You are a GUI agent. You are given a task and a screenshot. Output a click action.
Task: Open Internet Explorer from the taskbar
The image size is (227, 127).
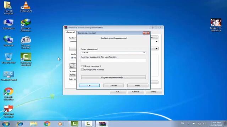pyautogui.click(x=20, y=124)
